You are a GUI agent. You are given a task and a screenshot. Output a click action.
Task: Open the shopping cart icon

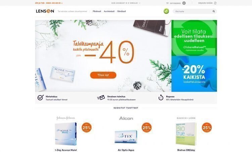click(167, 3)
